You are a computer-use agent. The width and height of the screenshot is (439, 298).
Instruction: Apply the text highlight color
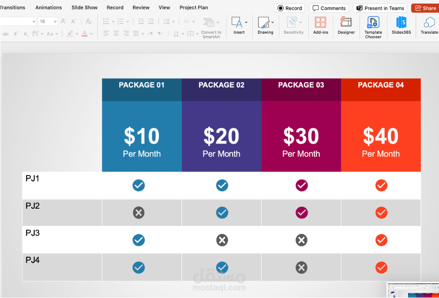click(x=70, y=34)
